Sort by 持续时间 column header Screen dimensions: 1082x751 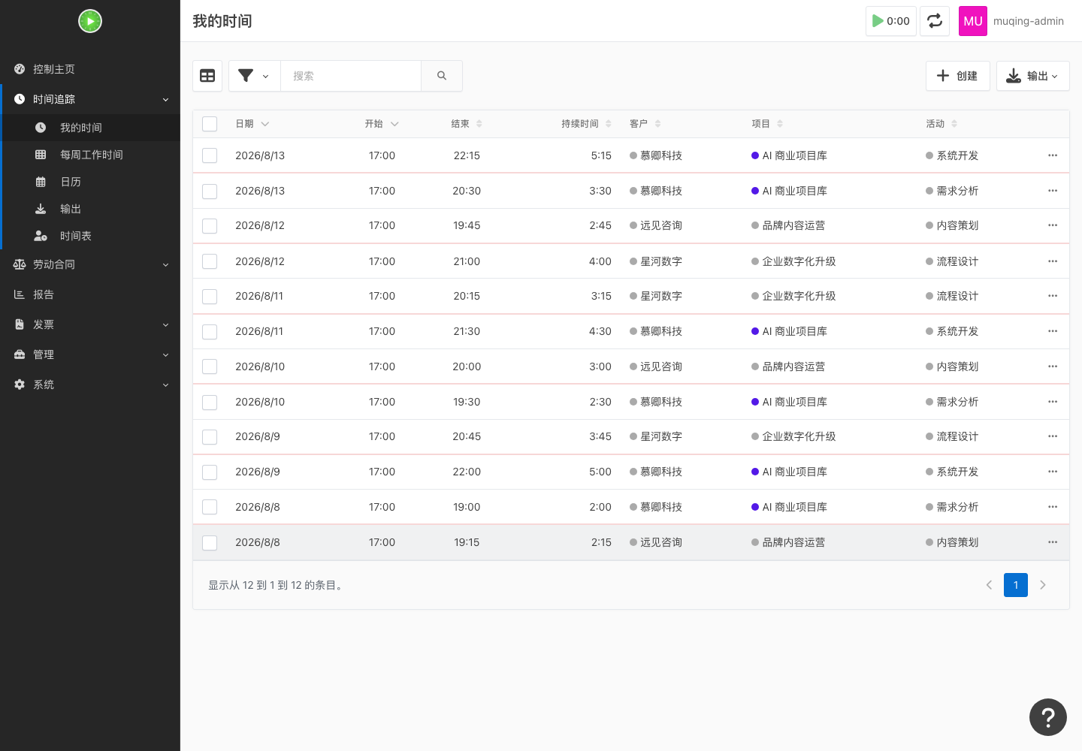pyautogui.click(x=586, y=124)
